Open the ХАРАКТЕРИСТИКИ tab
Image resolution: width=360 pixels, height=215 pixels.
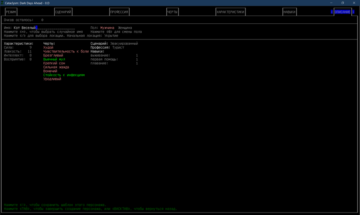pos(230,12)
